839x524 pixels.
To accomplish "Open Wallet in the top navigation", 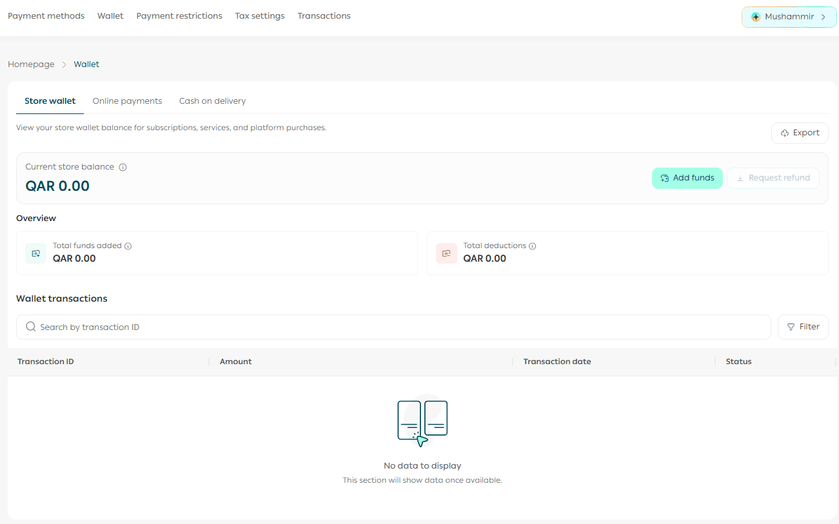I will 110,15.
